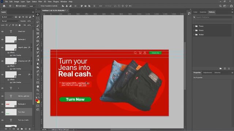Open the Normal blend mode dropdown
The image size is (234, 131).
10,21
